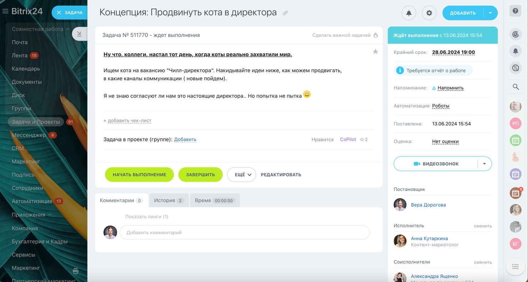This screenshot has height=282, width=528.
Task: Click the Напомнить reminder link
Action: (x=451, y=88)
